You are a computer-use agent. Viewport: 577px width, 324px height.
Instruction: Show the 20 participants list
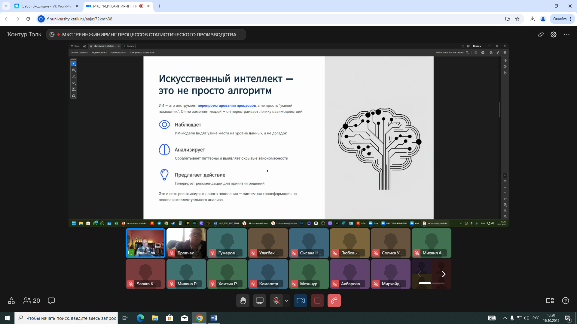click(x=32, y=301)
